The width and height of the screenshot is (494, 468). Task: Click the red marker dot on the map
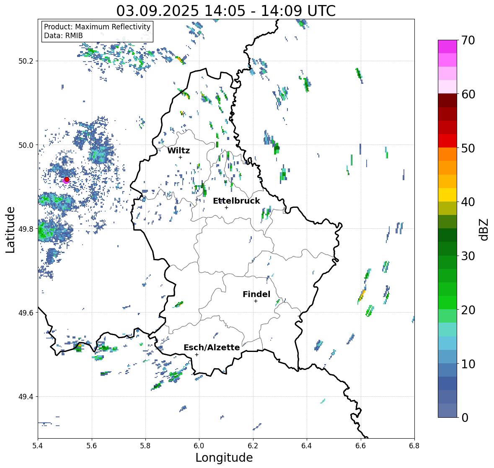tap(67, 179)
